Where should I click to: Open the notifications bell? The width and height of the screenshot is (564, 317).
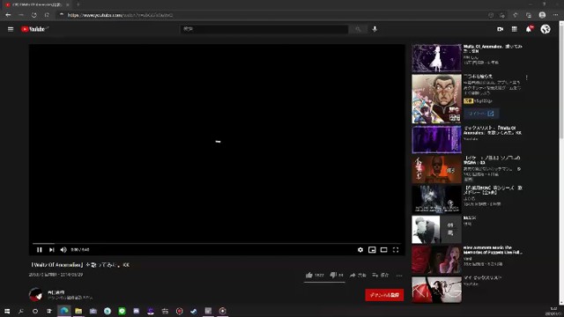click(529, 29)
